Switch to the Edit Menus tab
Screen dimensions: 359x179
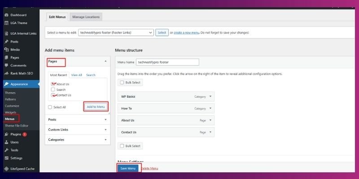point(57,17)
